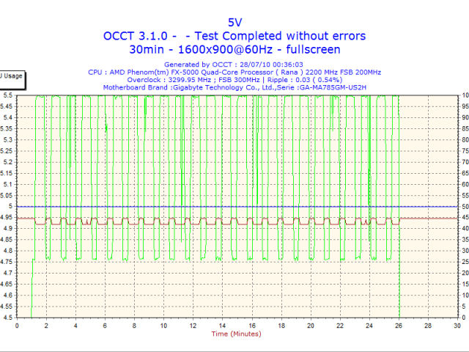Click the x-axis tick label "2"
Image resolution: width=469 pixels, height=352 pixels.
click(46, 326)
